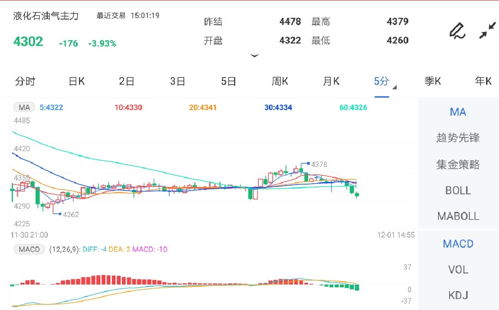Select MACD in right sub-indicator list
This screenshot has width=499, height=310.
[458, 244]
